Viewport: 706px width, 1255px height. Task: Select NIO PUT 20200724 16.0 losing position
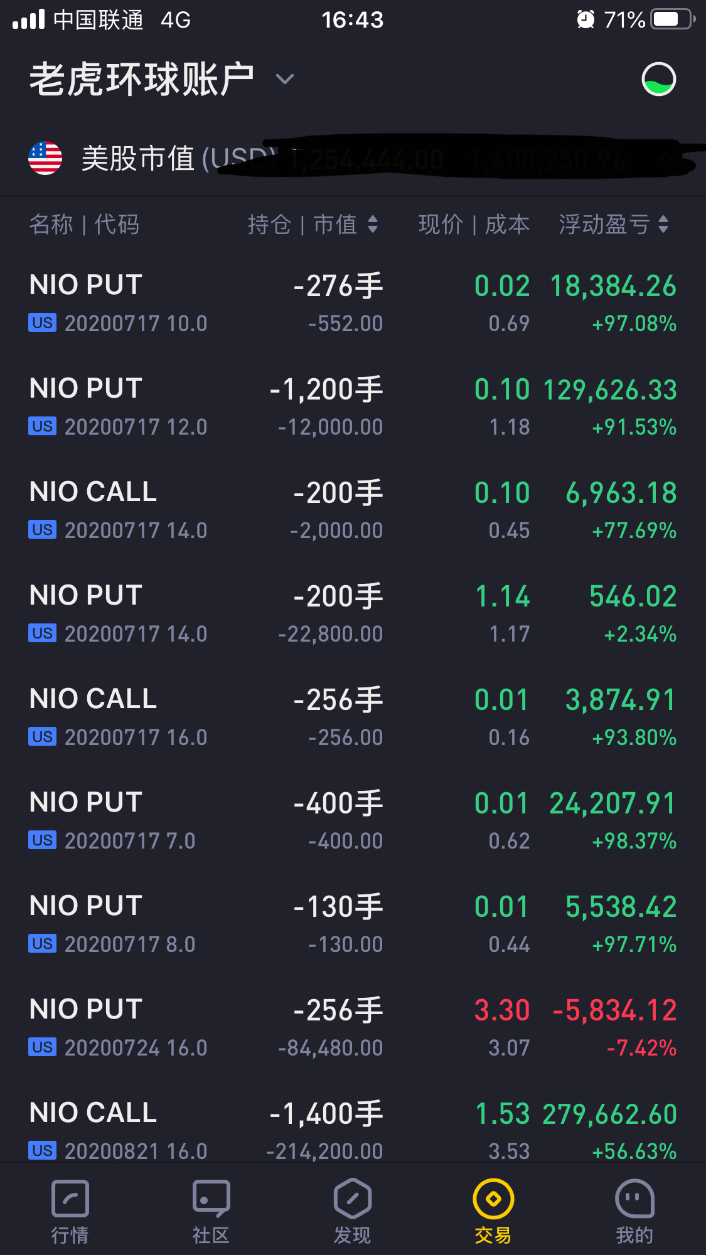click(353, 1027)
